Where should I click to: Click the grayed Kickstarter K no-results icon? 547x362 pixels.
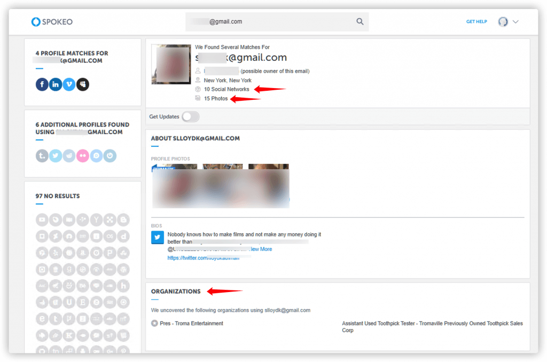pyautogui.click(x=69, y=335)
